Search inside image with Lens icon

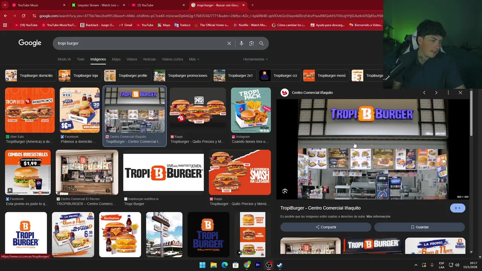tap(285, 191)
